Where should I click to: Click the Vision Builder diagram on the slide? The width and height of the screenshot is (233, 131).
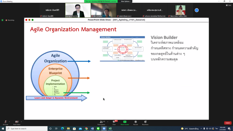[x=122, y=49]
